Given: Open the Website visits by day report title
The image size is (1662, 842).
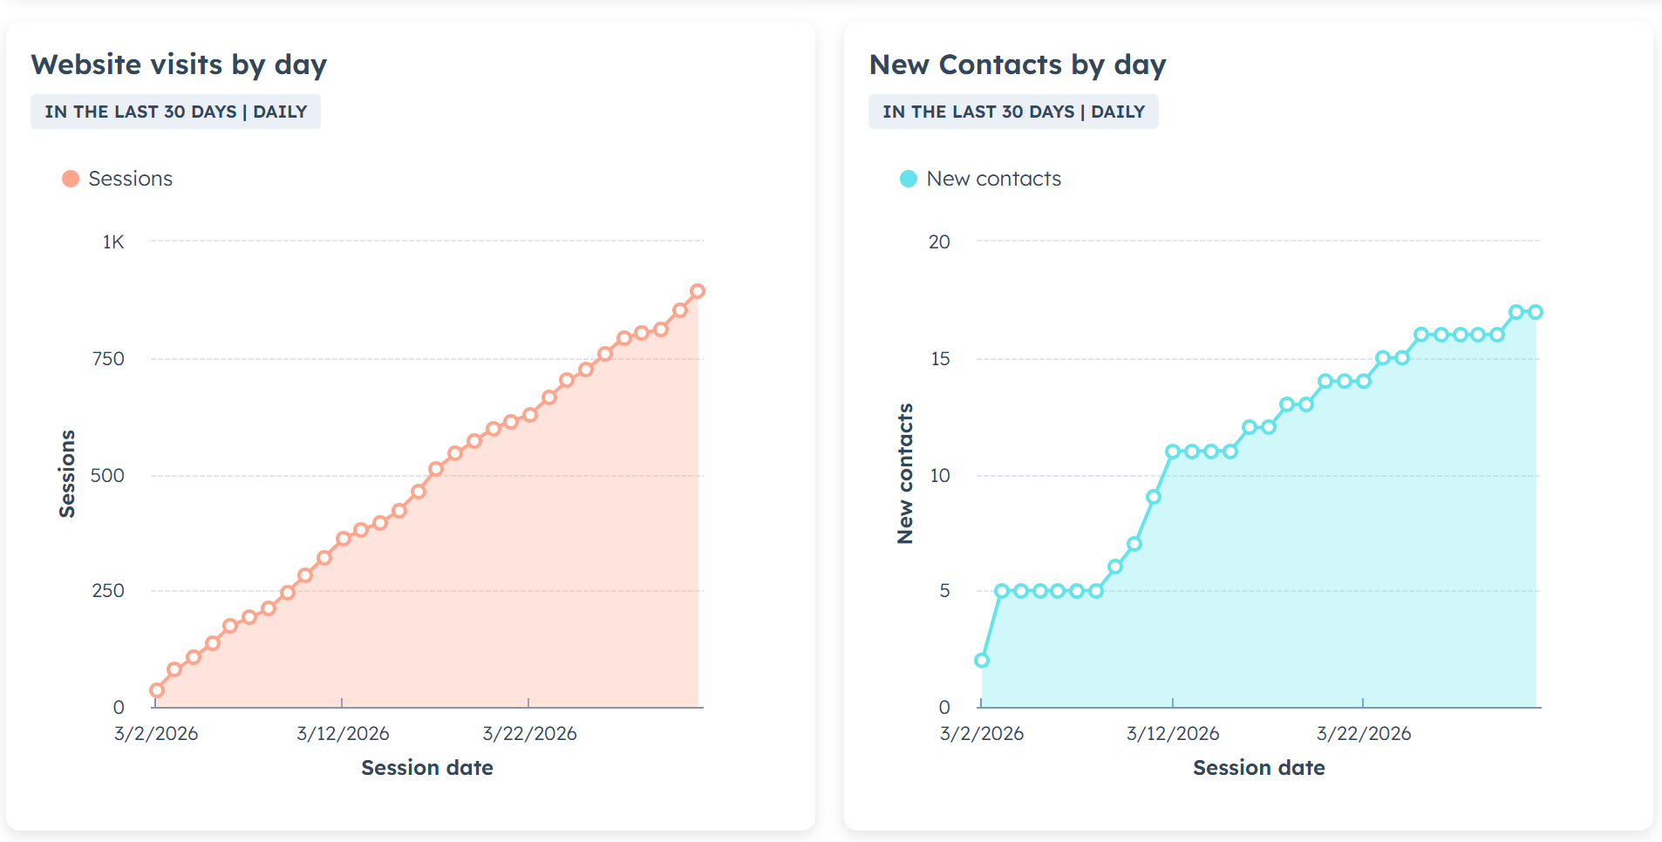Looking at the screenshot, I should pyautogui.click(x=179, y=65).
